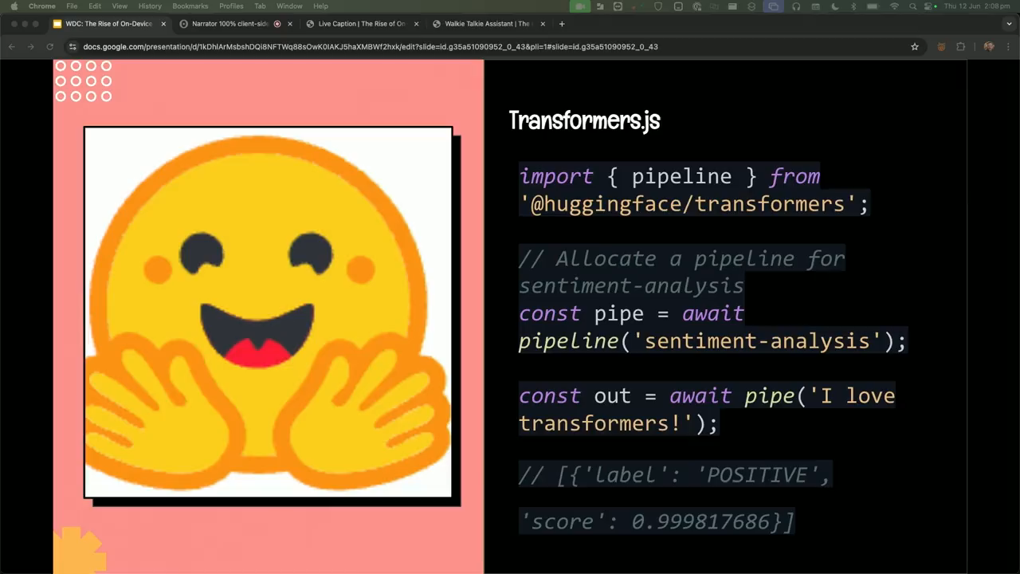Viewport: 1020px width, 574px height.
Task: Show battery status
Action: (x=873, y=6)
